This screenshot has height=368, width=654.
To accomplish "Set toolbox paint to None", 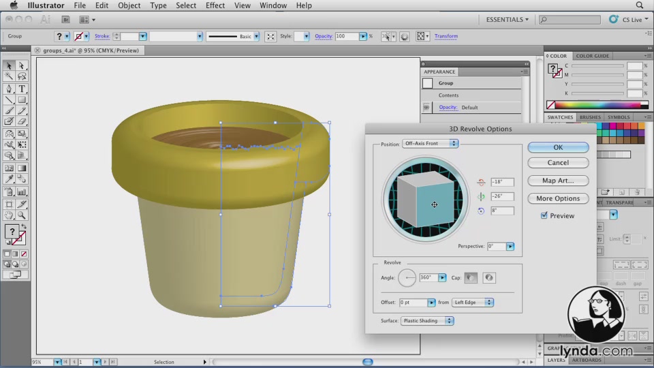I will pyautogui.click(x=25, y=254).
